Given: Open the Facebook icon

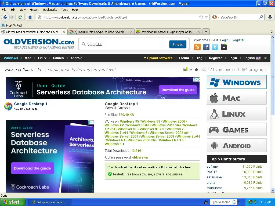Looking at the screenshot, I should click(x=206, y=47).
